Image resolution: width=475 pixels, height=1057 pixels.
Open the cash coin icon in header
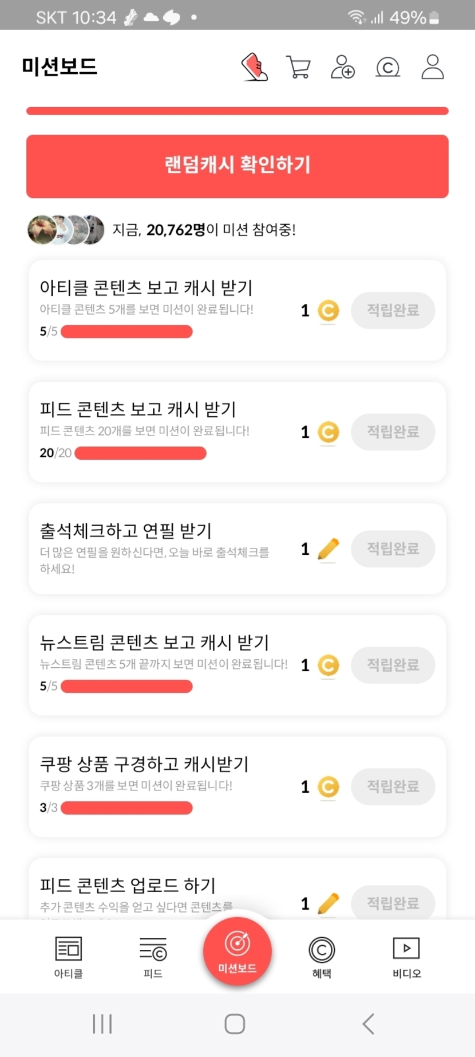tap(387, 68)
